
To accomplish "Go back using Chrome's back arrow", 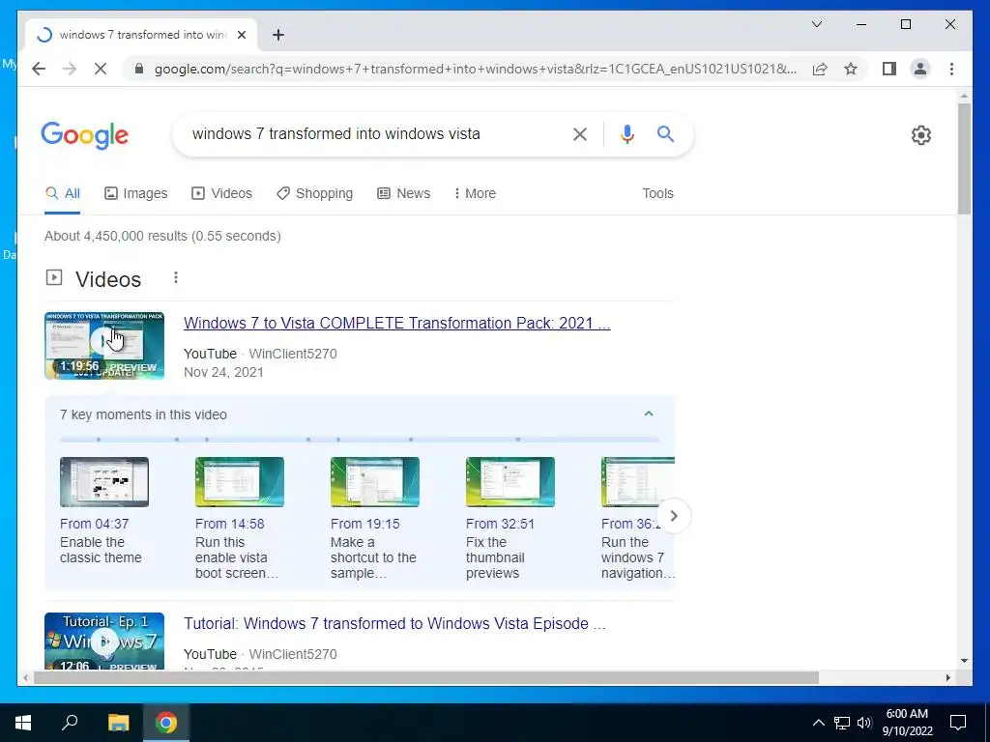I will coord(39,69).
